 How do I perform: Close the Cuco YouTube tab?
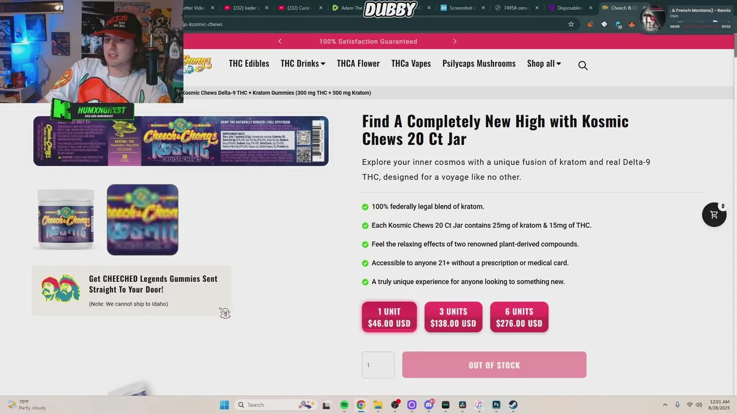click(320, 8)
